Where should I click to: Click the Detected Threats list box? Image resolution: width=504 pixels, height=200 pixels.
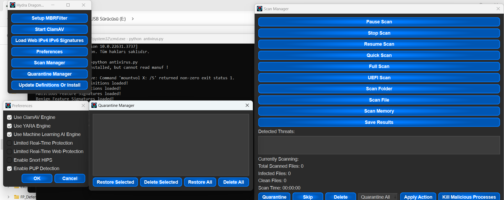pyautogui.click(x=379, y=145)
